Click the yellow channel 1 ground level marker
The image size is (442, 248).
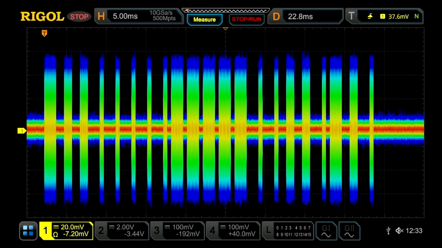(22, 131)
